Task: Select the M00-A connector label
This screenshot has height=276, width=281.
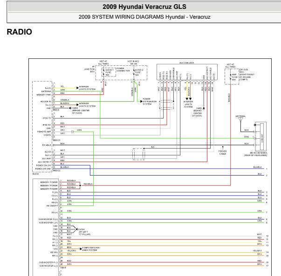Action: click(x=56, y=110)
